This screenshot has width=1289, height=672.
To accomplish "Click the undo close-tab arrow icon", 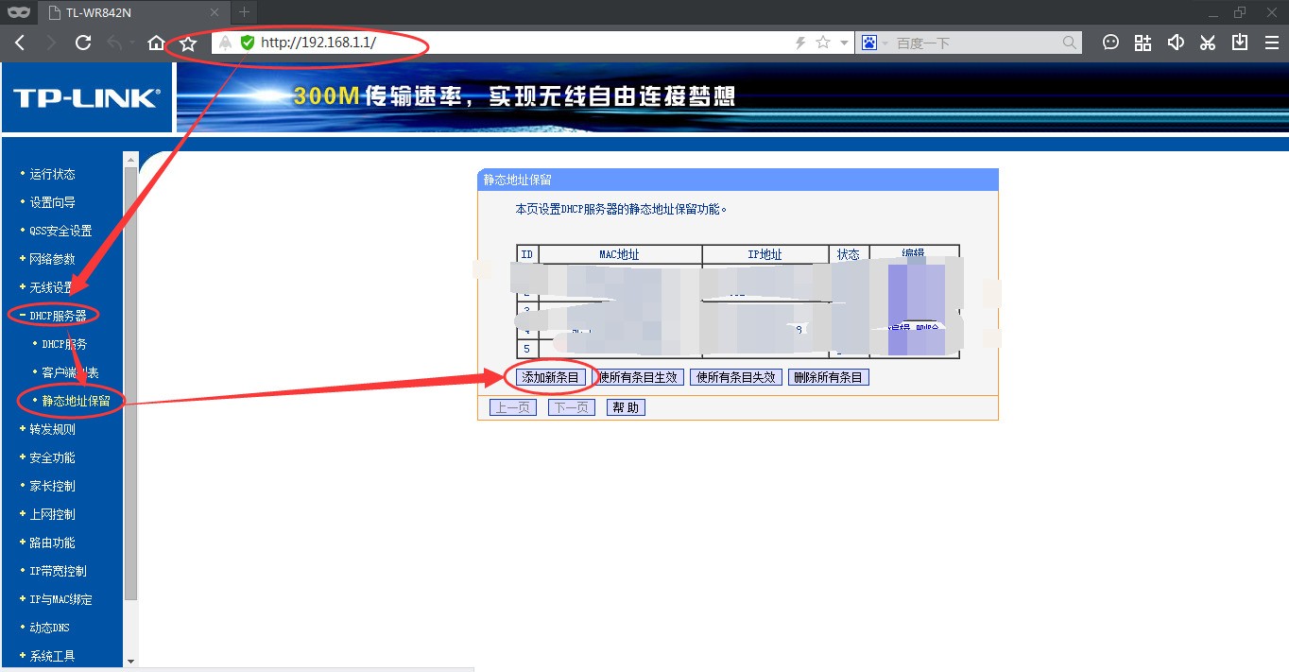I will (x=114, y=43).
